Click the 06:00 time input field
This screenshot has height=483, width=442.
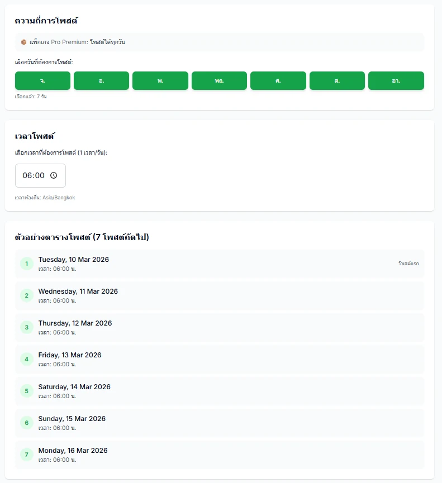[34, 175]
